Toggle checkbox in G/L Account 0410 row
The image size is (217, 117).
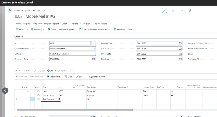[x=38, y=95]
